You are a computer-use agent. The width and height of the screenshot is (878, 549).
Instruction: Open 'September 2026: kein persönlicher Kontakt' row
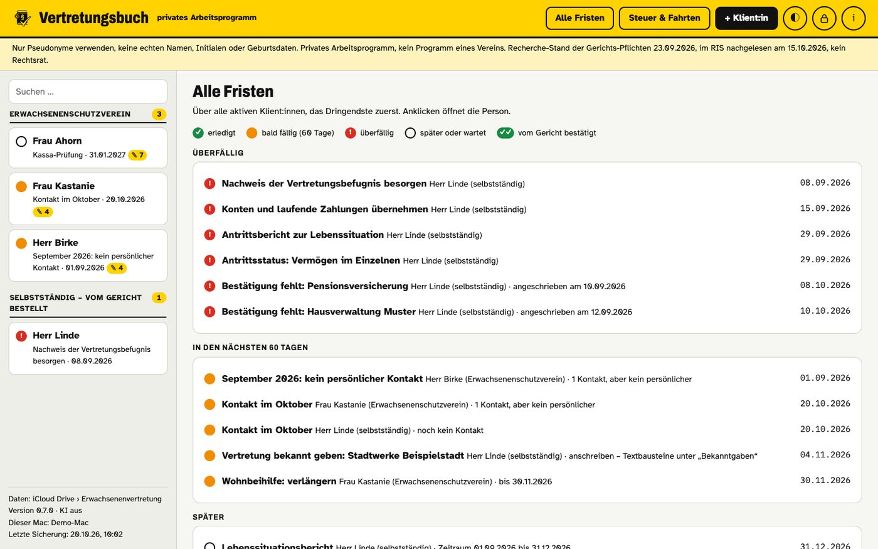pyautogui.click(x=527, y=379)
